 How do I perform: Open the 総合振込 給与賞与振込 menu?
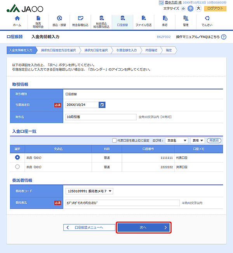point(101,21)
